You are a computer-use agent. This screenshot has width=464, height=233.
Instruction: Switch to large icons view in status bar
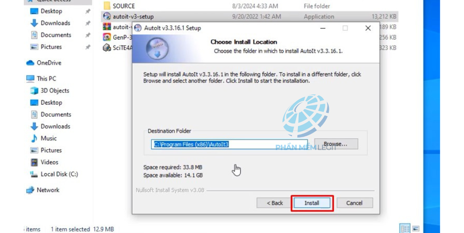point(416,229)
